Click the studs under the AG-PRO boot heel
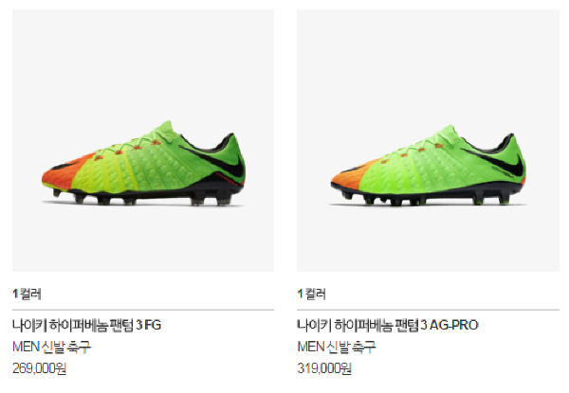This screenshot has width=569, height=393. (493, 199)
